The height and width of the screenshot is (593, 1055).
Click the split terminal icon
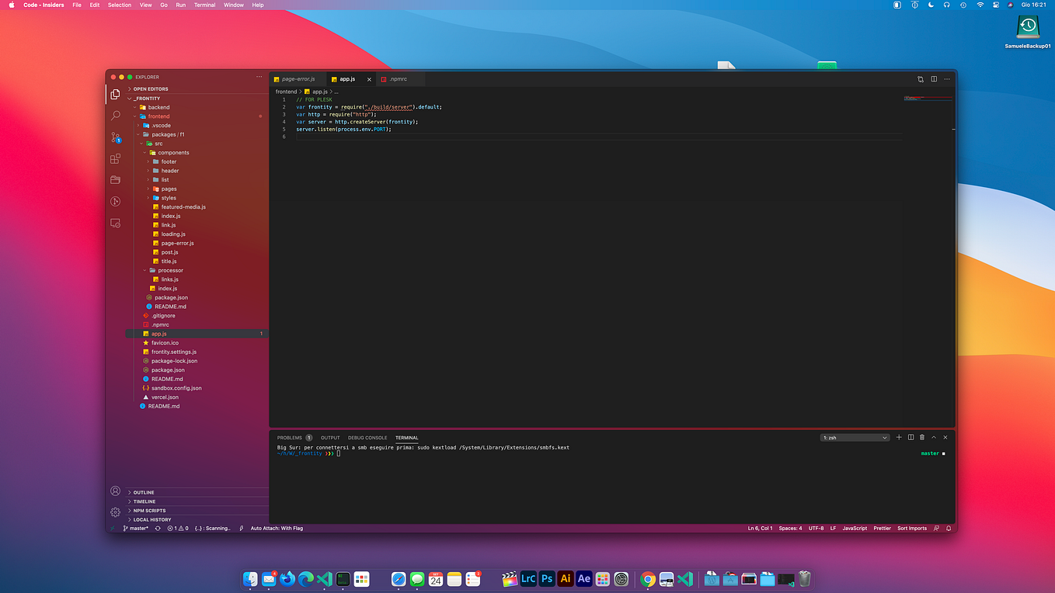click(x=911, y=437)
